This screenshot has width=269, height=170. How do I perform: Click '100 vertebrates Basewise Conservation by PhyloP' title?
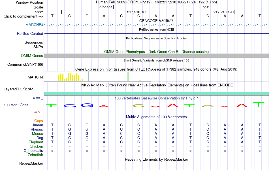tap(156, 98)
